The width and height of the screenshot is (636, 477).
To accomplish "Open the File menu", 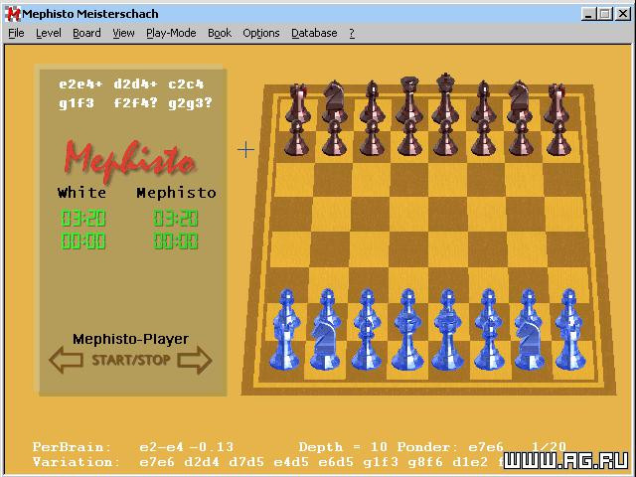I will pyautogui.click(x=16, y=33).
